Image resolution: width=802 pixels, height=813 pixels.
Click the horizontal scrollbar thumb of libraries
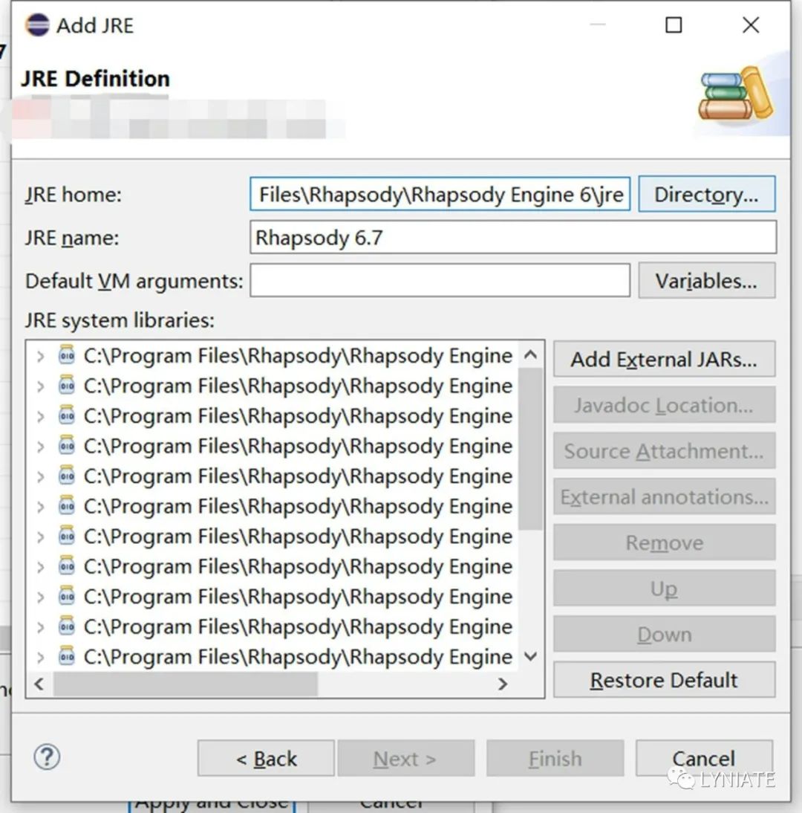(186, 684)
